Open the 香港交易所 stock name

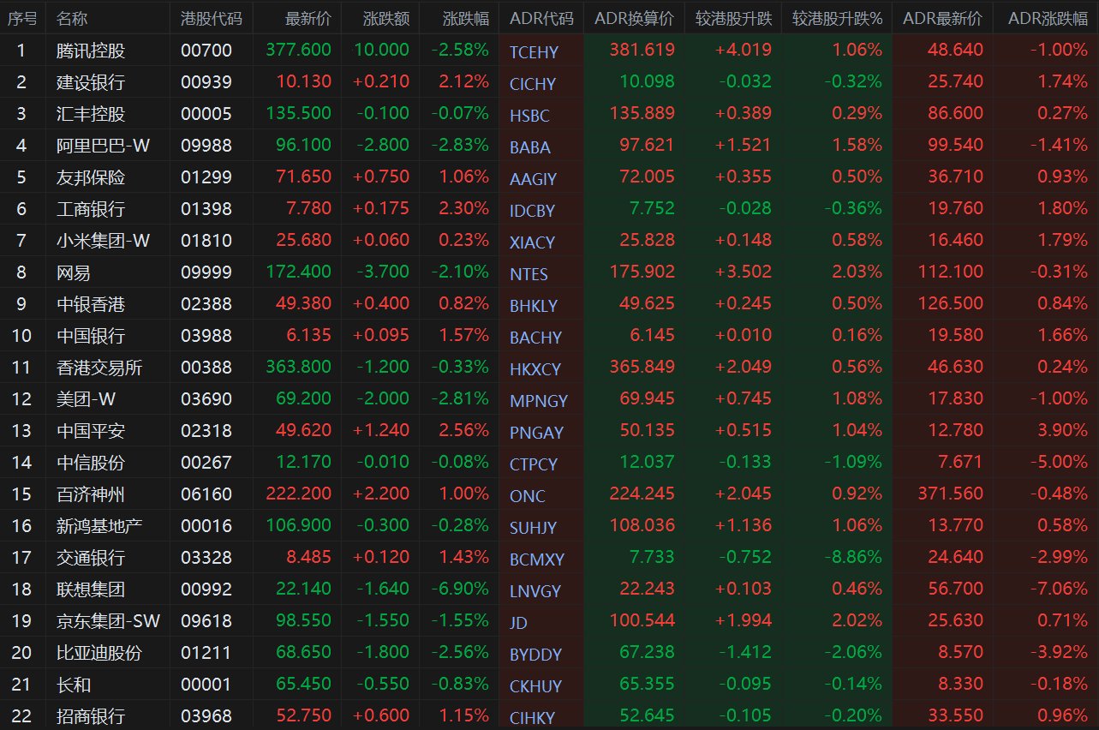pos(99,368)
